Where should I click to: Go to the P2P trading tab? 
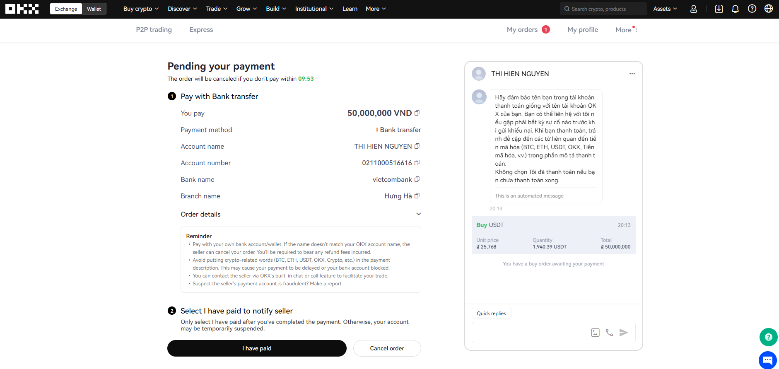154,30
